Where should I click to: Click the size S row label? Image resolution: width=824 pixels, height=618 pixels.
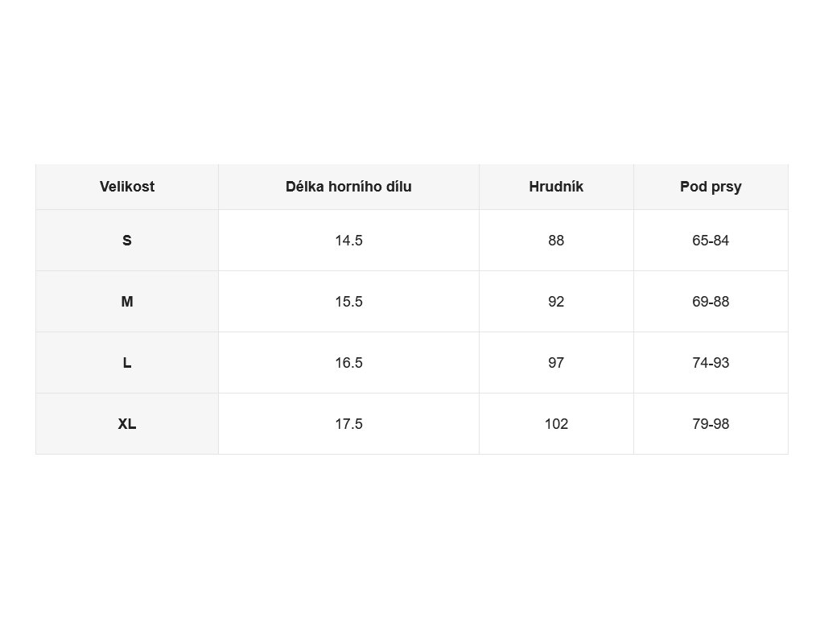point(127,240)
